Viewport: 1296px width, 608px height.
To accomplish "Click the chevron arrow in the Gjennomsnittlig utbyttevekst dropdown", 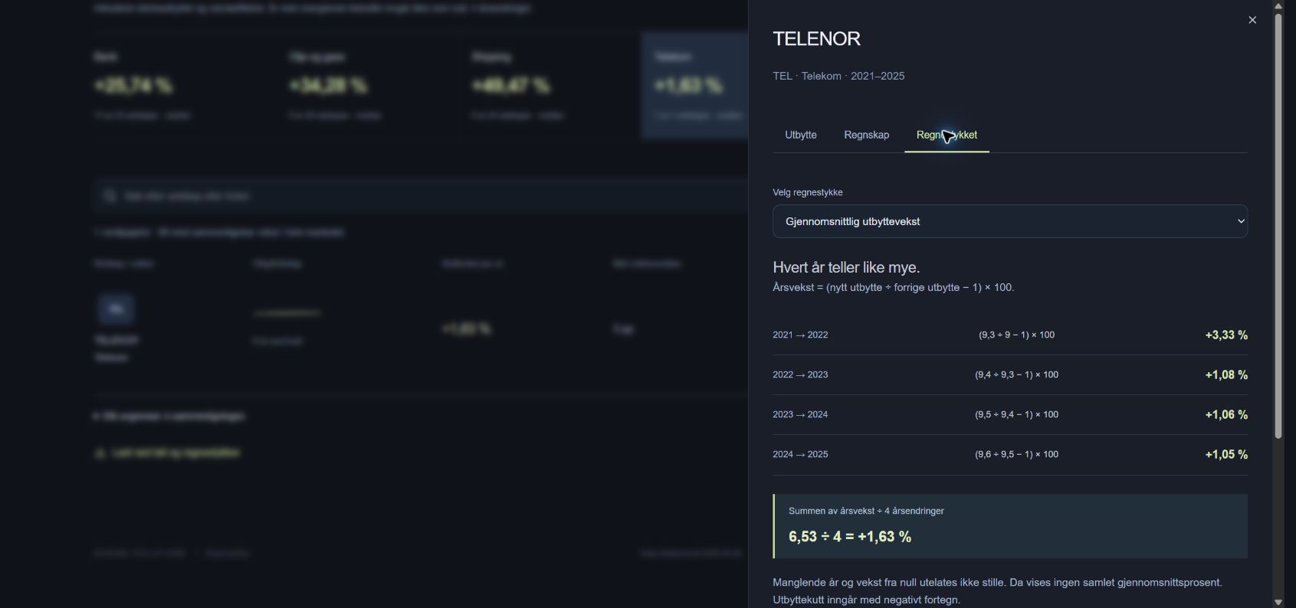I will click(1241, 221).
